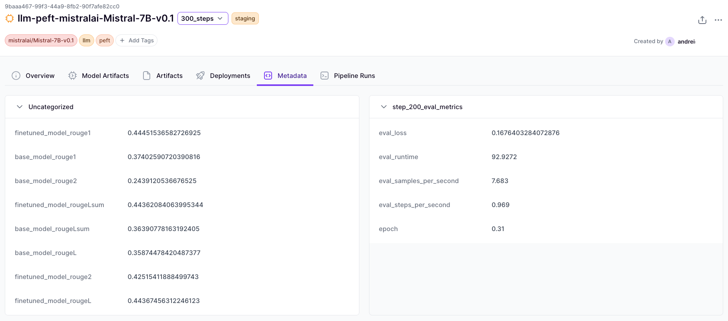Select the eval_loss key
This screenshot has height=321, width=728.
tap(393, 133)
